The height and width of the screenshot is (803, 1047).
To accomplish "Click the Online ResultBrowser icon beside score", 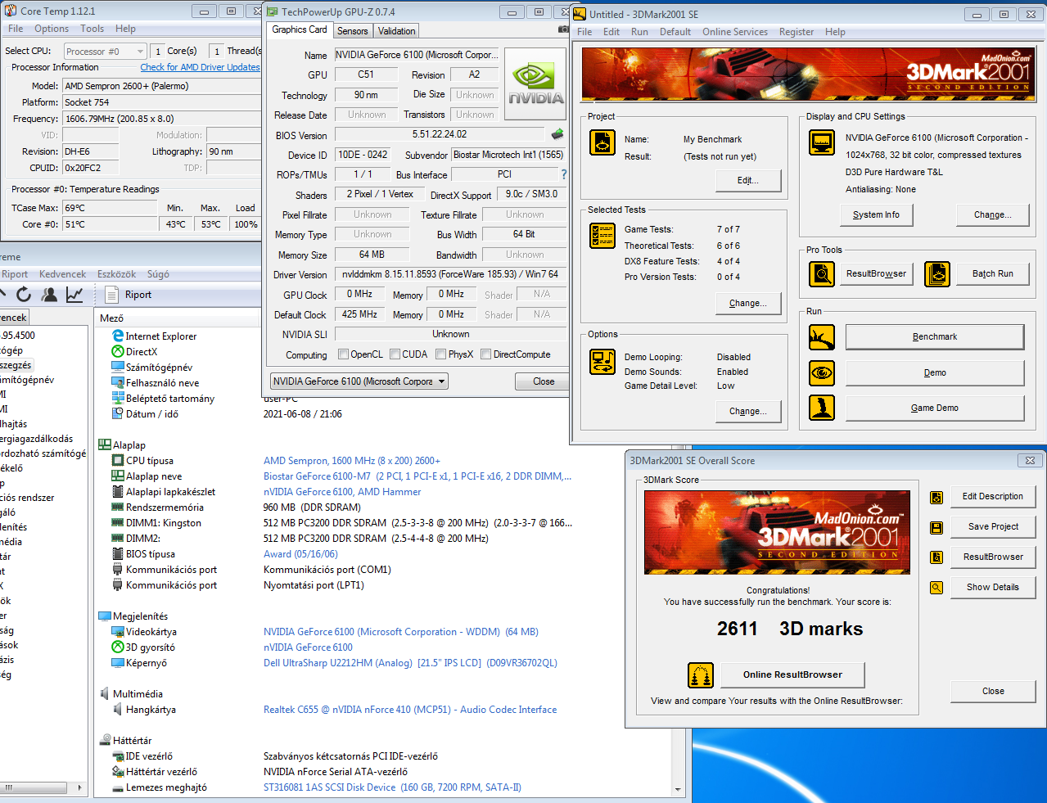I will click(700, 675).
